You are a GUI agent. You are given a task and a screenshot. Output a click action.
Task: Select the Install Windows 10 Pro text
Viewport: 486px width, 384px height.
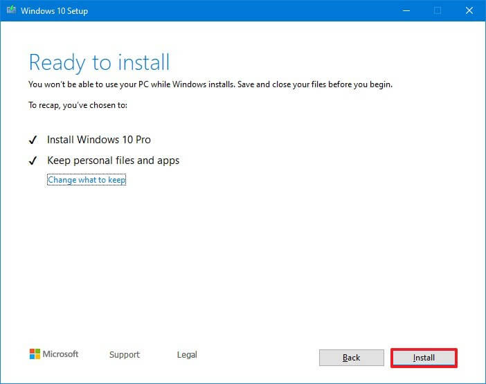pos(98,140)
